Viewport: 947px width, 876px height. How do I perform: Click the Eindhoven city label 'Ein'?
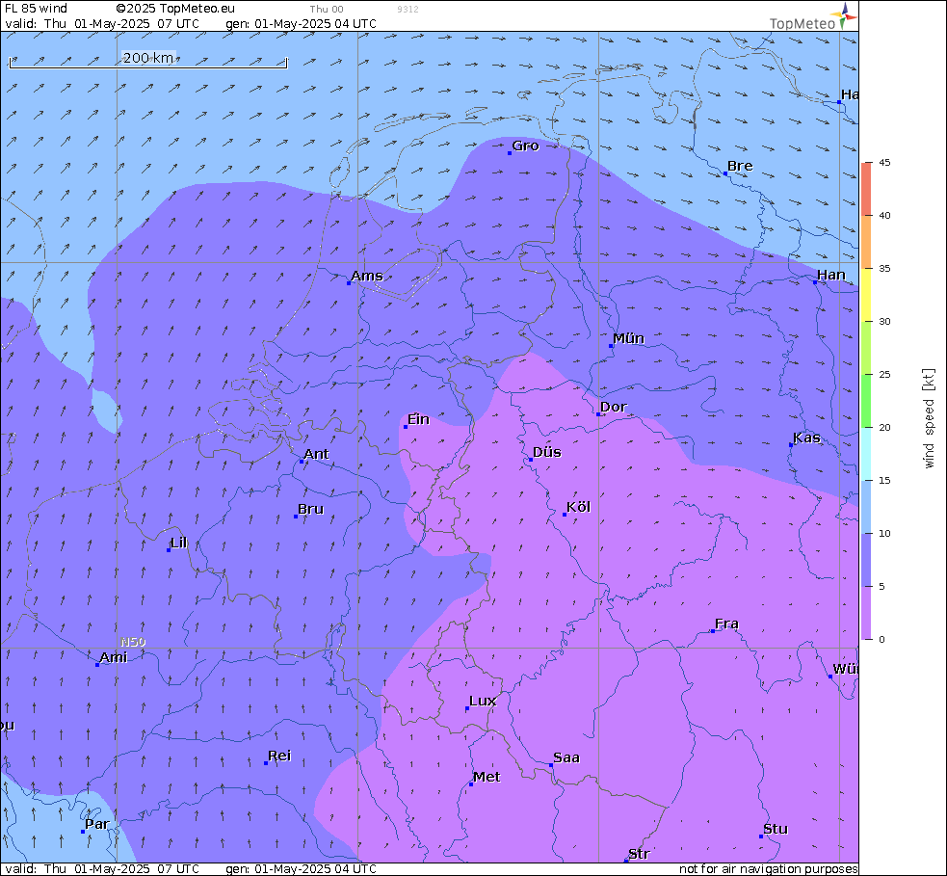[x=418, y=418]
